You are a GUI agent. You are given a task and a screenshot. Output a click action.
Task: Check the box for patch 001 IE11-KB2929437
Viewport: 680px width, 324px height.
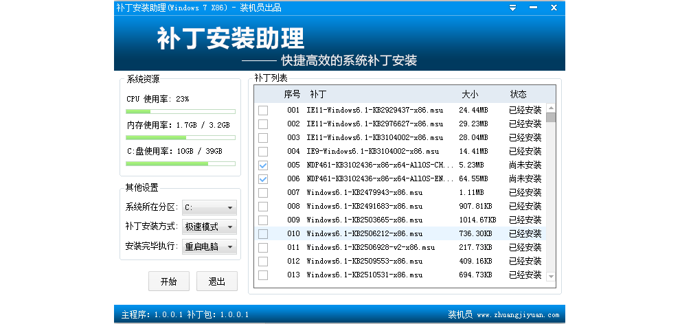pyautogui.click(x=263, y=111)
